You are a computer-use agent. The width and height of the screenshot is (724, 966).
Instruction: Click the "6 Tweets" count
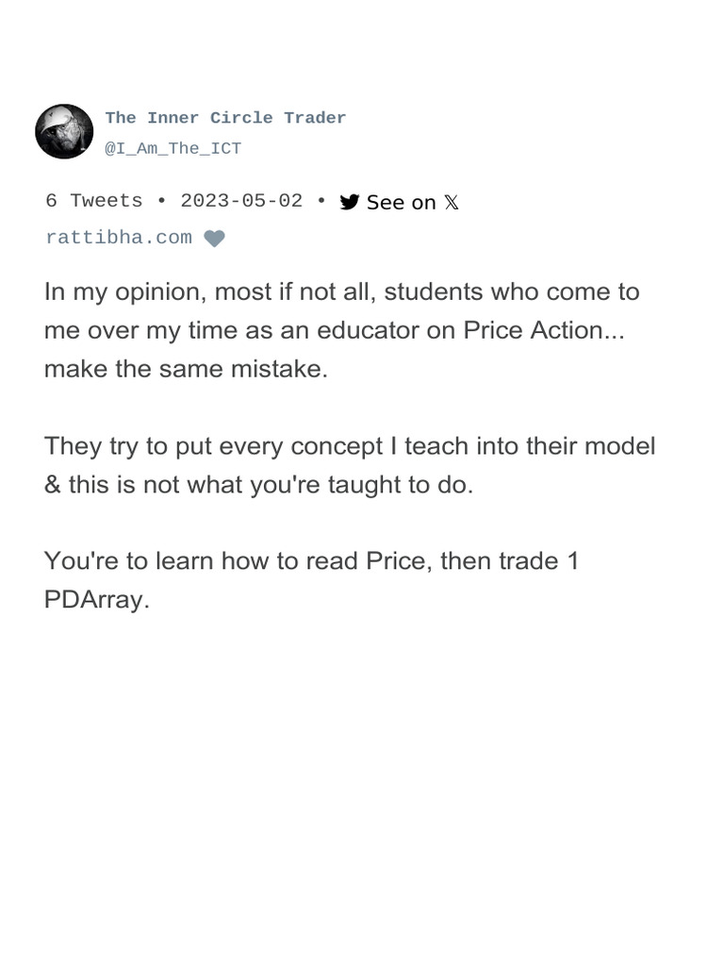coord(94,201)
